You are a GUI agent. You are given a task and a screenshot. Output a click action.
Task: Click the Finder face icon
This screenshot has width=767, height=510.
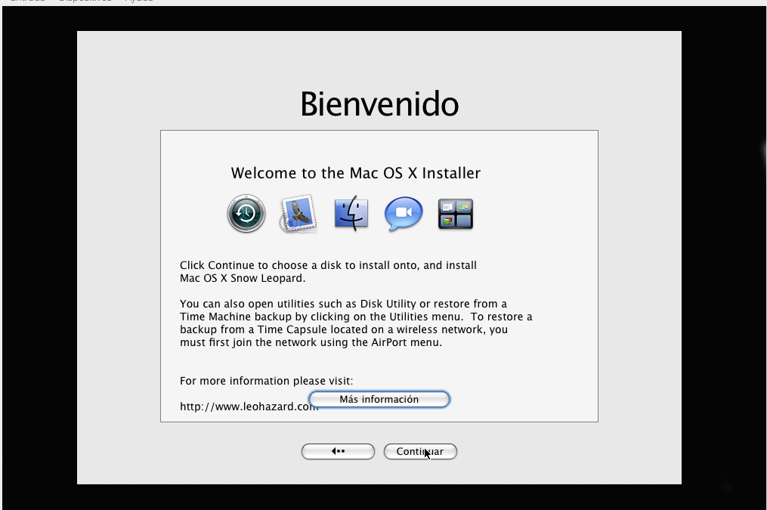click(351, 214)
